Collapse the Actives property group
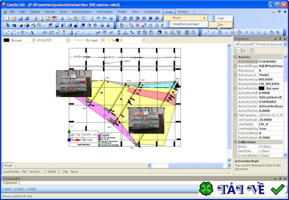Screen dimensions: 289x200 [236, 57]
